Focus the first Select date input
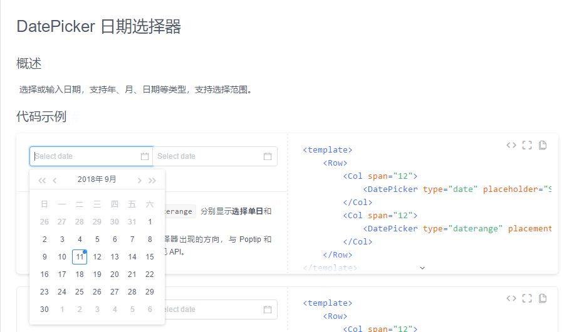The image size is (569, 332). 91,156
